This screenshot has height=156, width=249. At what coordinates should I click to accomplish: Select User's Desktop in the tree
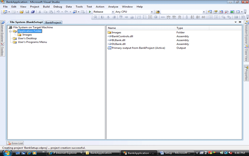click(x=27, y=38)
